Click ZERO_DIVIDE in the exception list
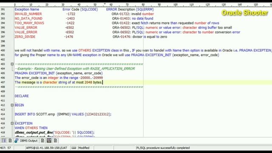272x153 pixels. tap(25, 37)
